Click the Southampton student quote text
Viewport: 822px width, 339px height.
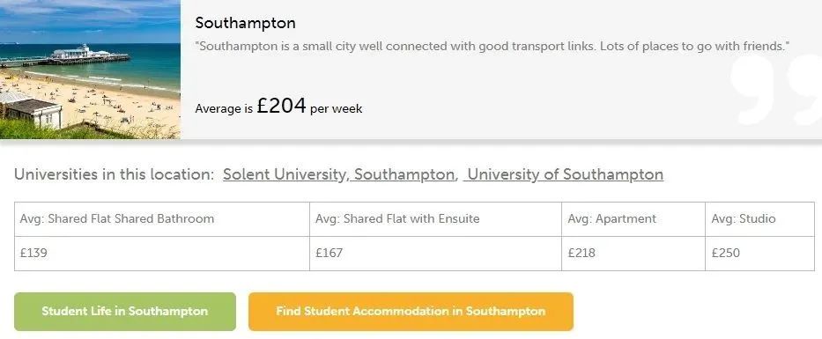tap(492, 46)
